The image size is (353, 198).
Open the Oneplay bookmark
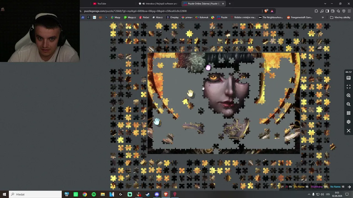coord(172,17)
